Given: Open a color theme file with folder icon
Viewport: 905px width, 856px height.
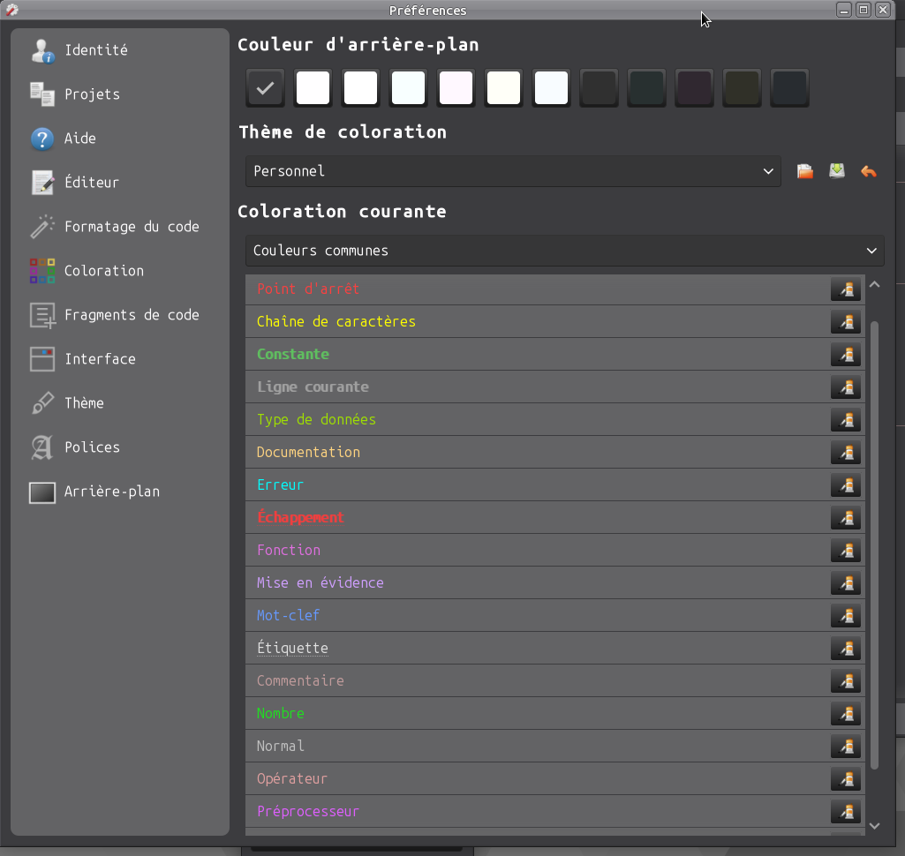Looking at the screenshot, I should (805, 171).
